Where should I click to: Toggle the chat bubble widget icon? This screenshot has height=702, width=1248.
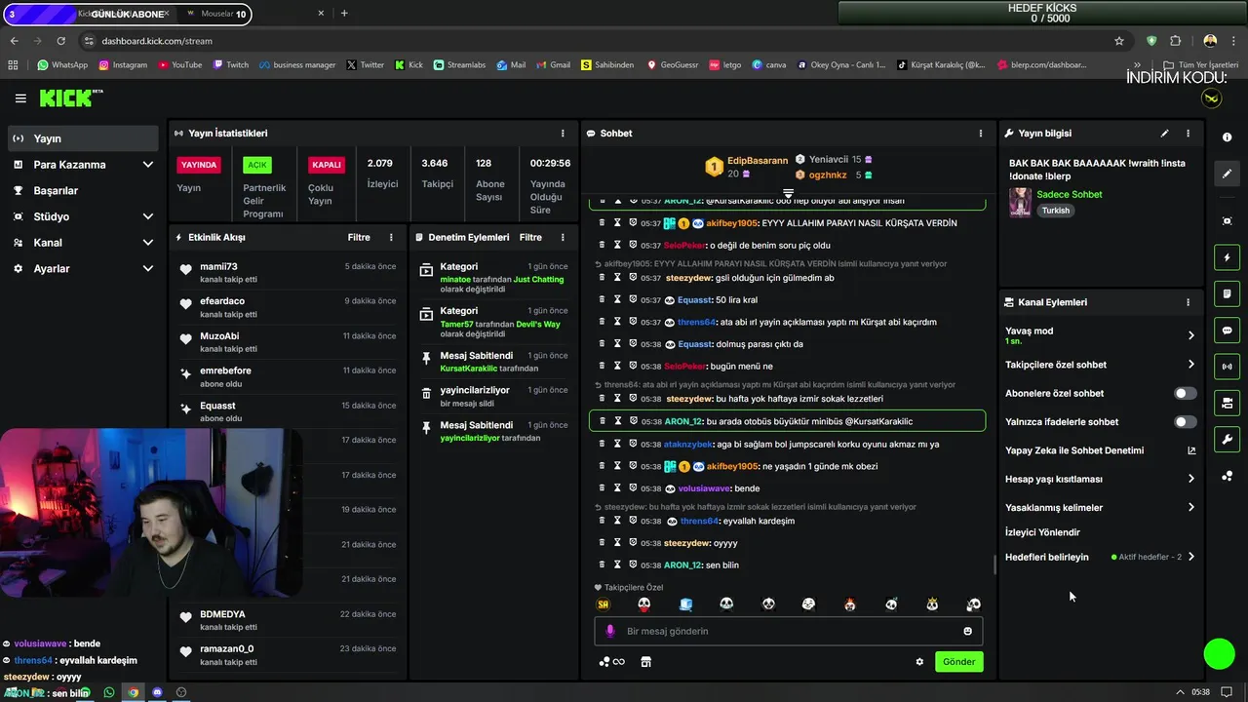pyautogui.click(x=1227, y=331)
